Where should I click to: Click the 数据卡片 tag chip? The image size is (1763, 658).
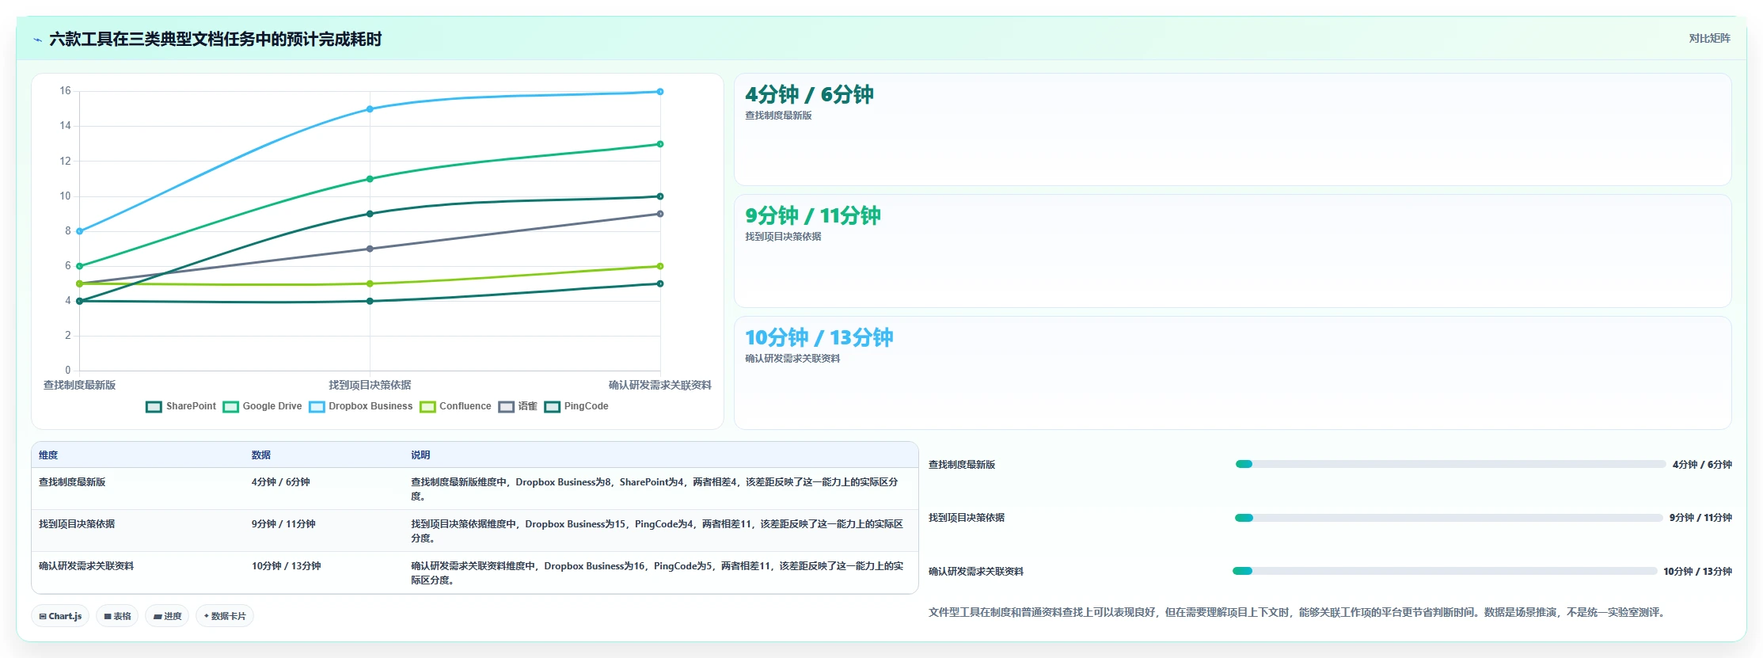pos(225,616)
